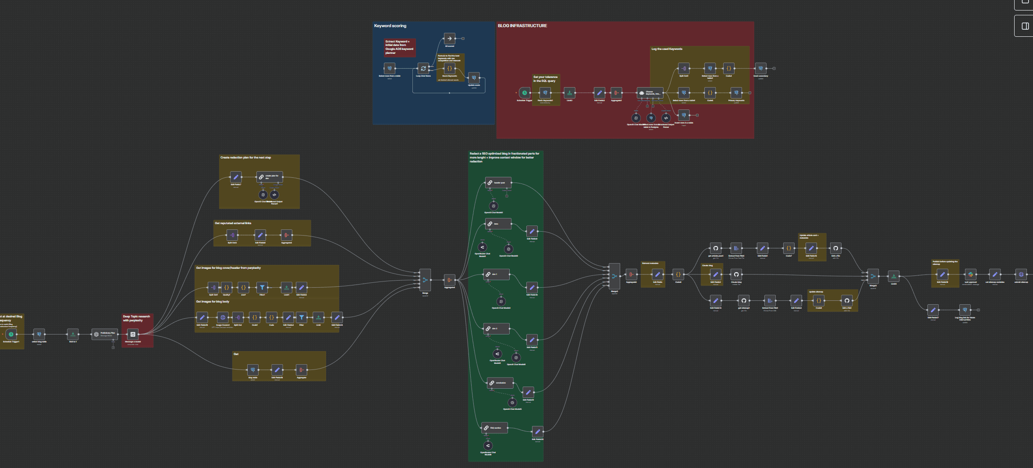The image size is (1033, 468).
Task: Open the dev 1 chain node
Action: pyautogui.click(x=497, y=274)
